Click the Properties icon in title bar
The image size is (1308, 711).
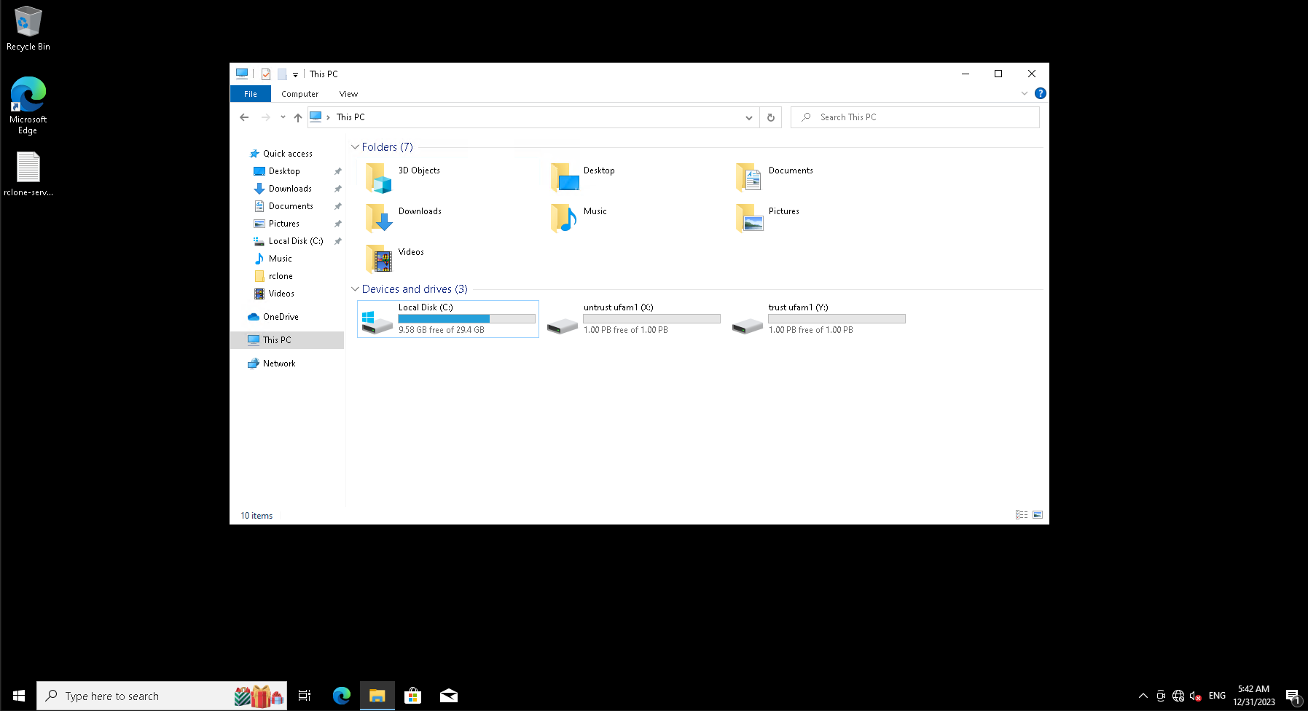(x=266, y=74)
